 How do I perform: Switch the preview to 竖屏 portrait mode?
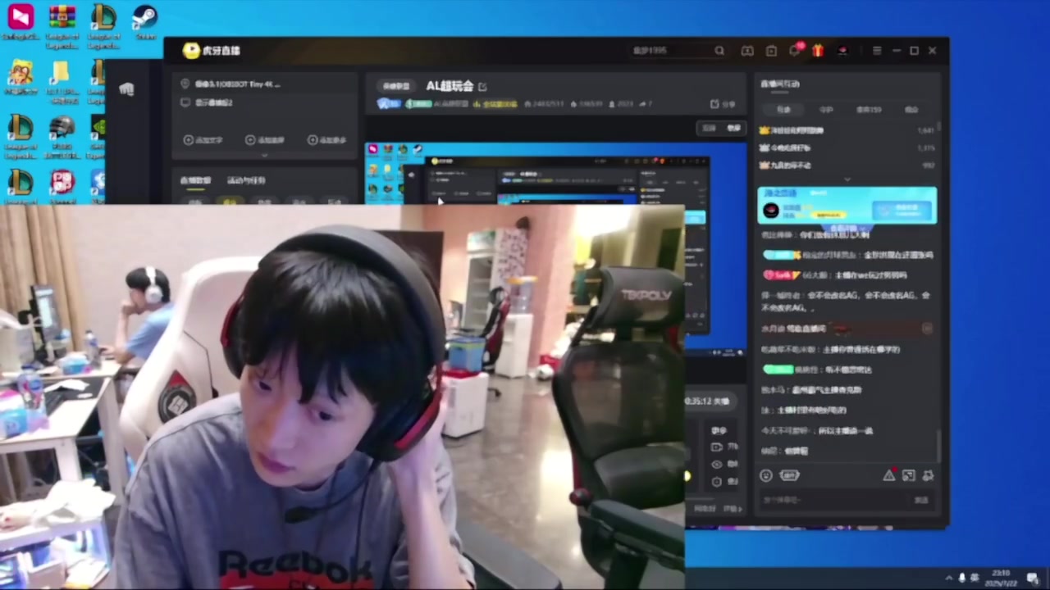(x=733, y=128)
